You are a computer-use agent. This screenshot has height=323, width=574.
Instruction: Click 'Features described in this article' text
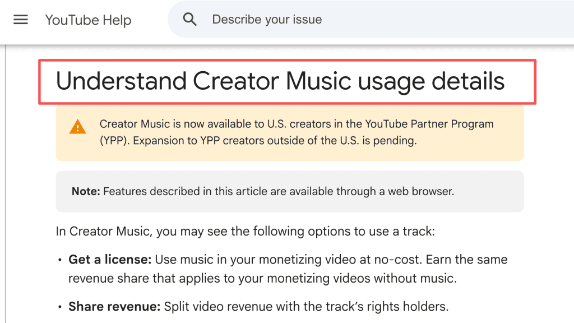(278, 191)
